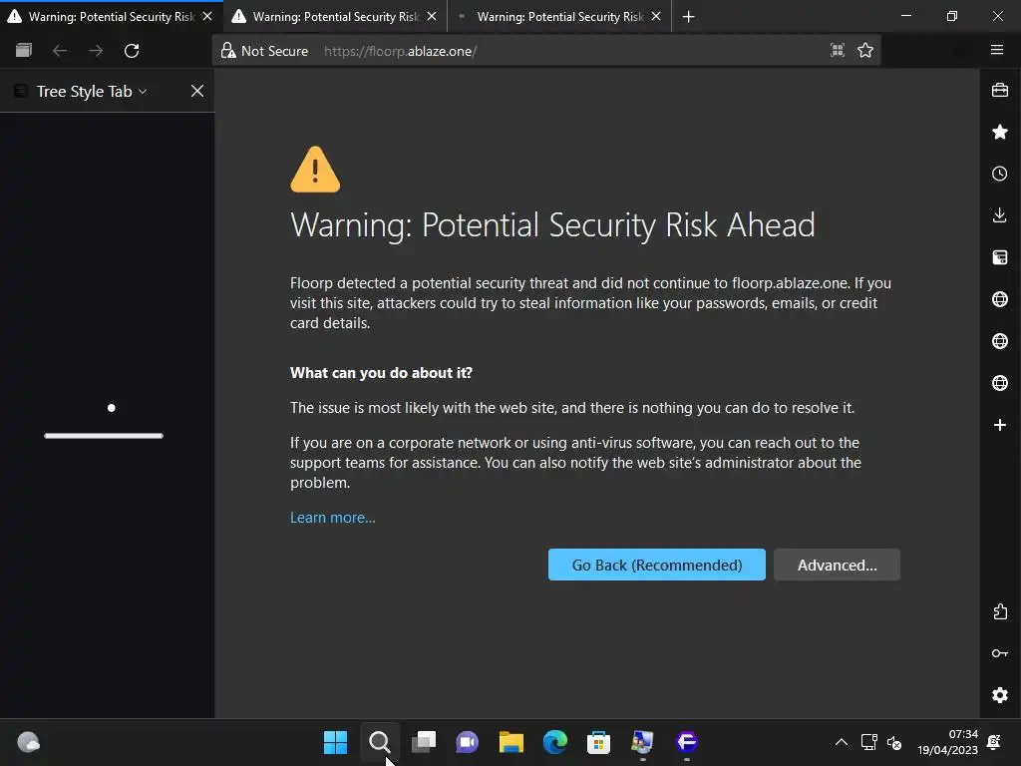Open Settings gear in right sidebar

point(999,695)
